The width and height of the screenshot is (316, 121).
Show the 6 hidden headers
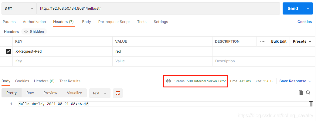(x=34, y=31)
